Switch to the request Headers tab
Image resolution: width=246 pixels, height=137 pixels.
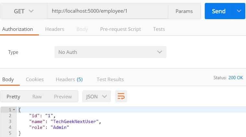coord(55,29)
